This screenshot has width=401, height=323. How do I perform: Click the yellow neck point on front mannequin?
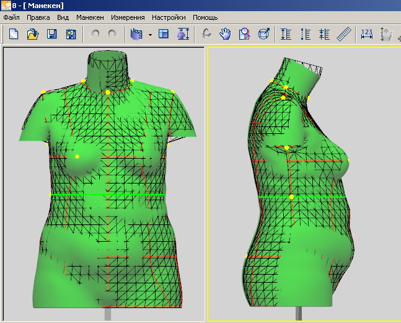click(107, 92)
